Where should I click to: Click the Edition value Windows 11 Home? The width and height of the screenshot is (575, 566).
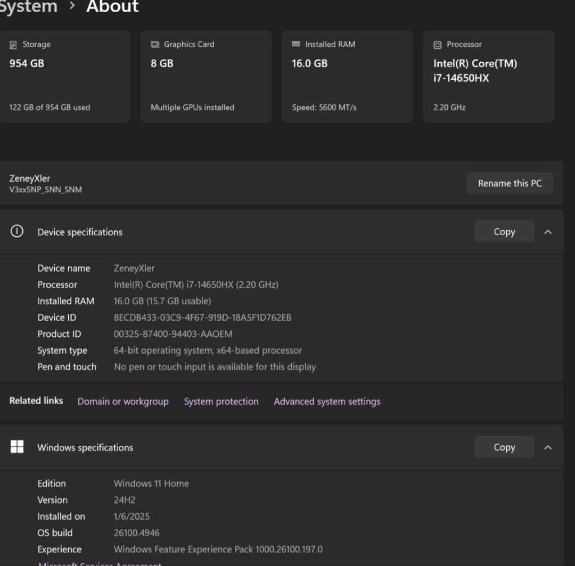(151, 484)
